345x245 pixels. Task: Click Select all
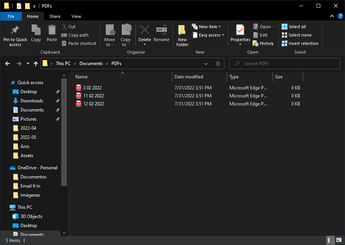pos(294,27)
